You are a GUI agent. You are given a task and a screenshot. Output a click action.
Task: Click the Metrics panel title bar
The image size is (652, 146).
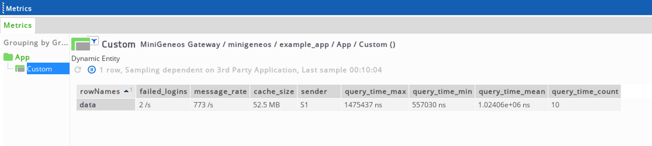tap(326, 8)
